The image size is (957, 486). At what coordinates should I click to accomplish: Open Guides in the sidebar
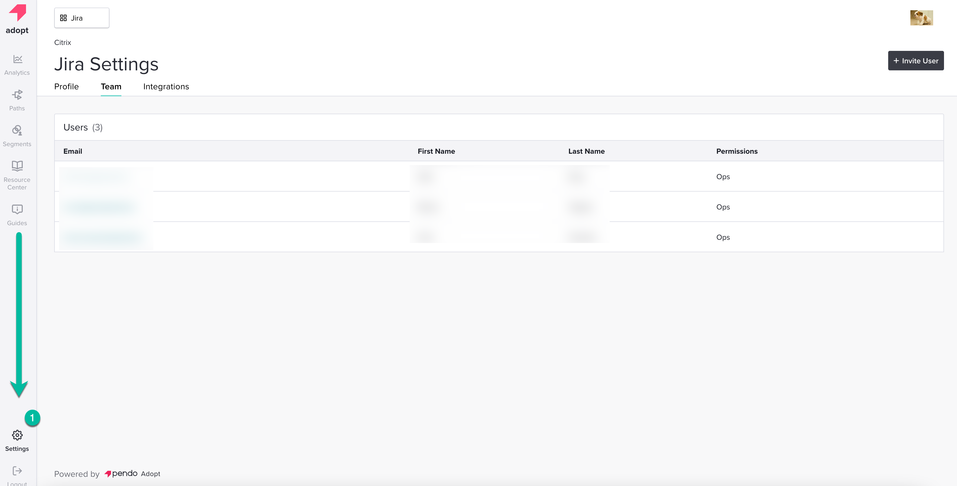point(17,215)
